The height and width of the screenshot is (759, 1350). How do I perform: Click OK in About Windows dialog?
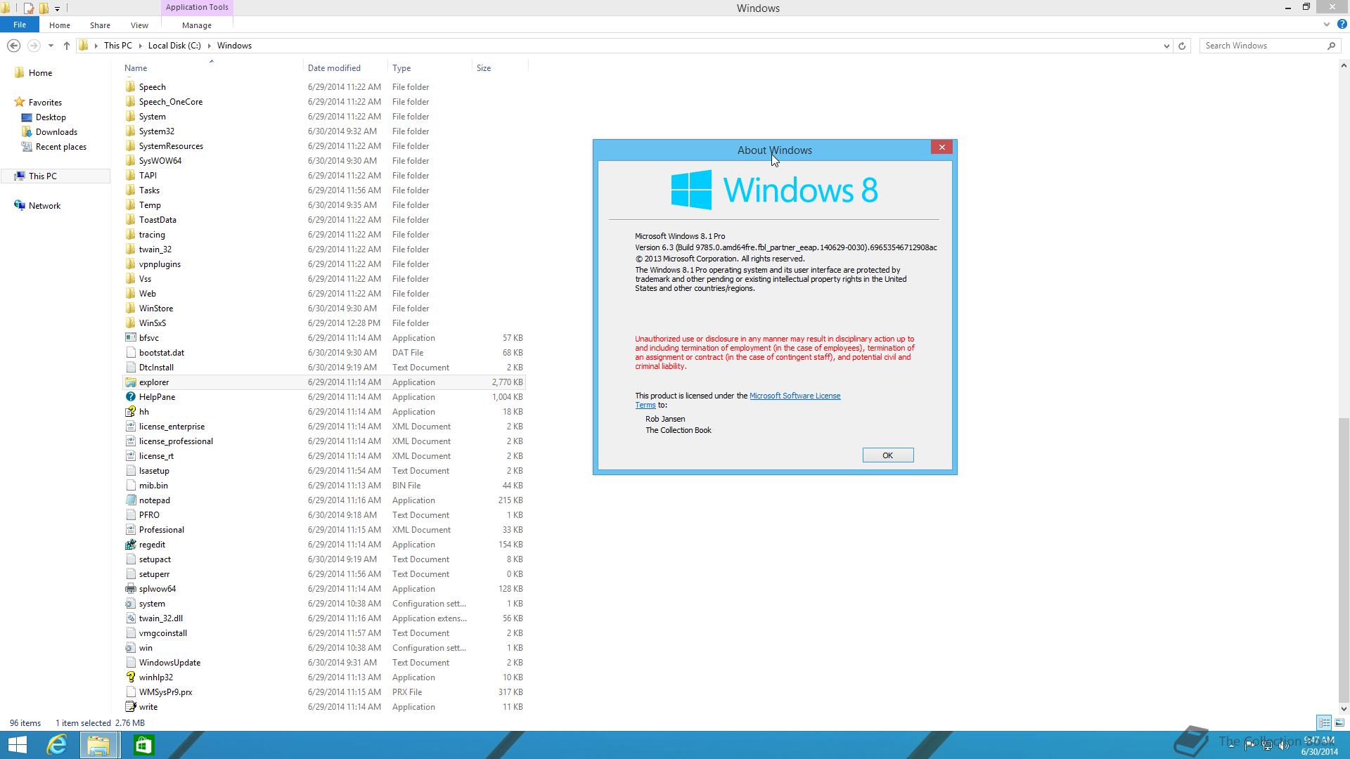[888, 455]
